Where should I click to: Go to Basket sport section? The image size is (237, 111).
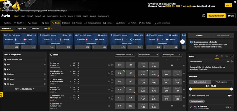pyautogui.click(x=66, y=23)
